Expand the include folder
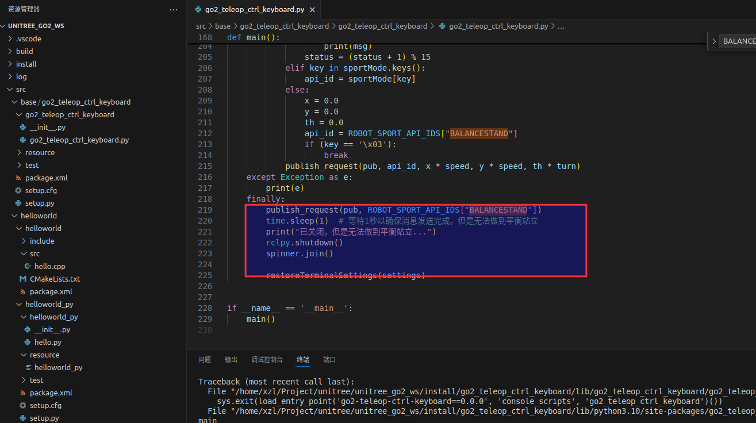The width and height of the screenshot is (756, 423). 24,241
